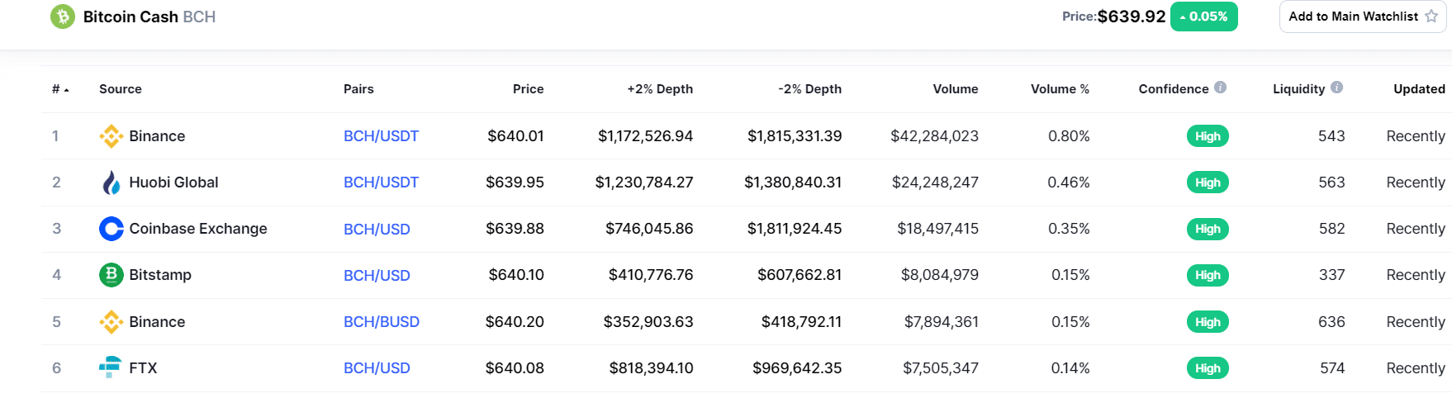Open the Coinbase Exchange name
Screen dimensions: 1452x417
point(198,229)
